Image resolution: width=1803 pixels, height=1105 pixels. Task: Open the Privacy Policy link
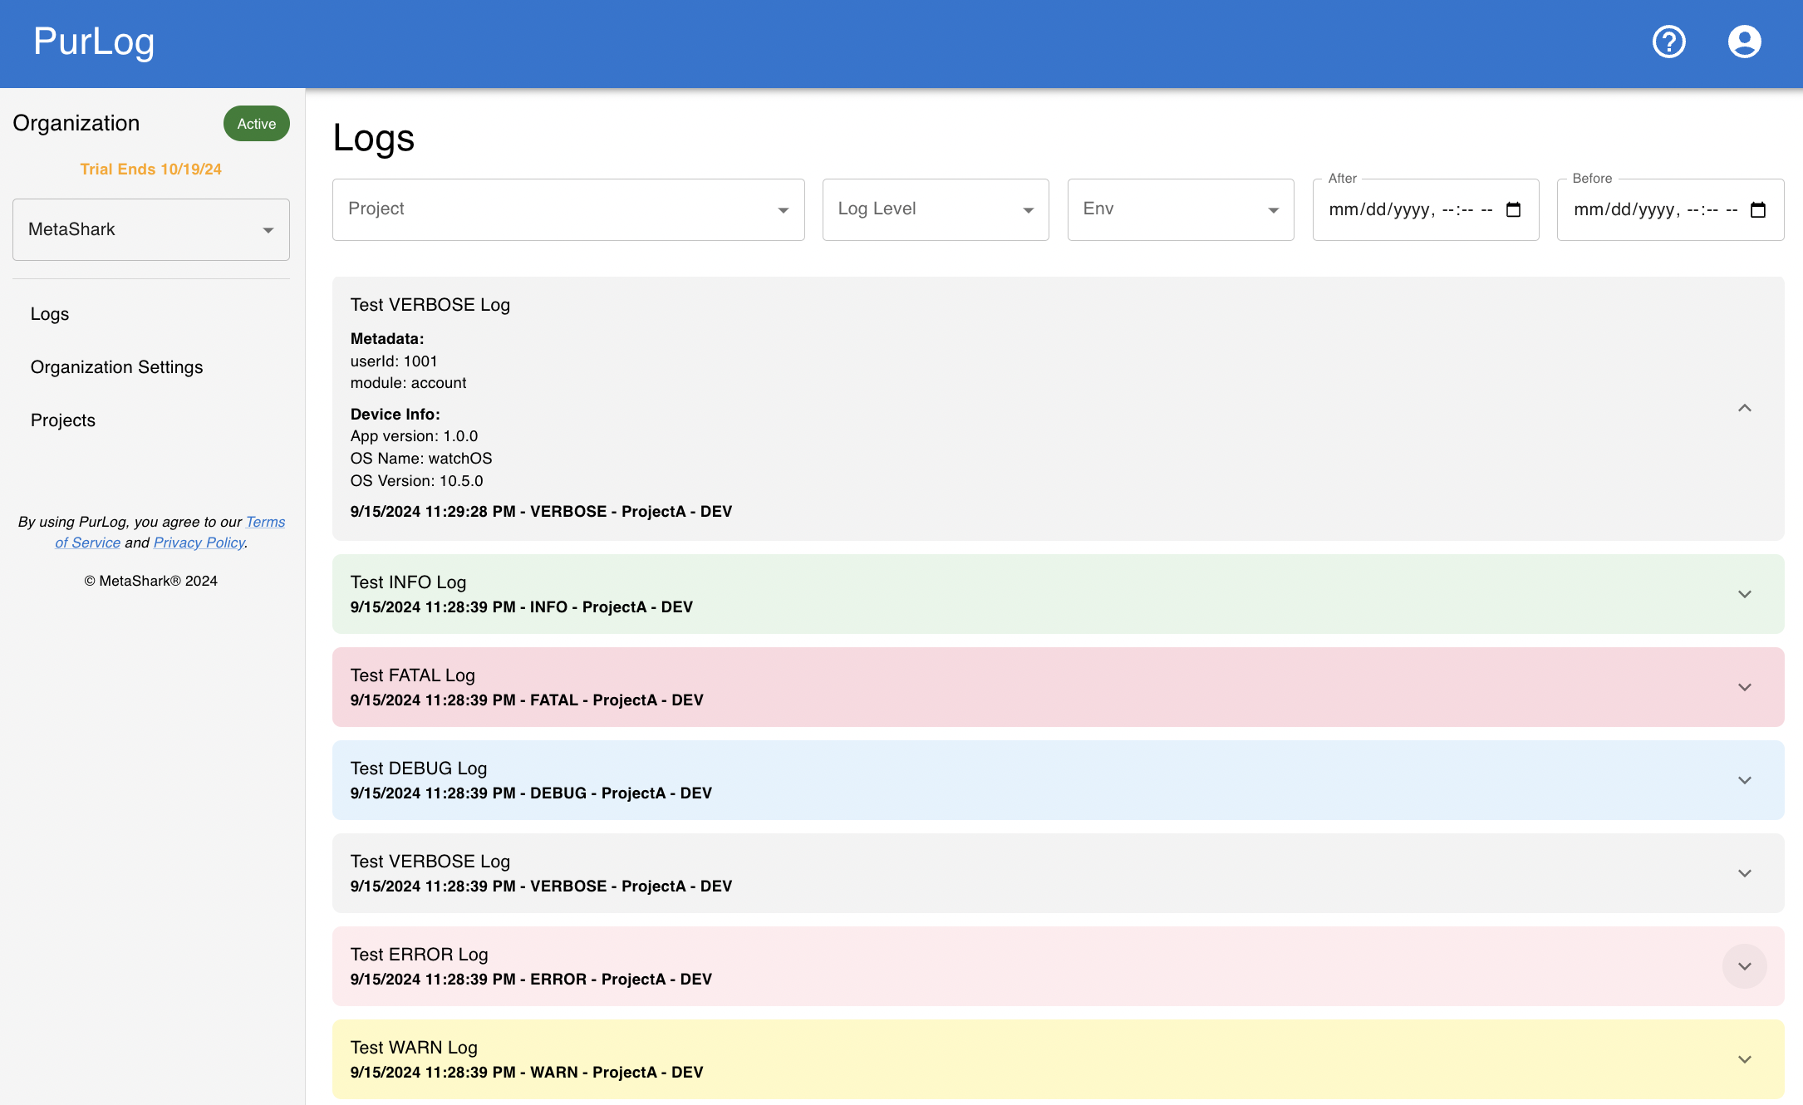pos(199,543)
